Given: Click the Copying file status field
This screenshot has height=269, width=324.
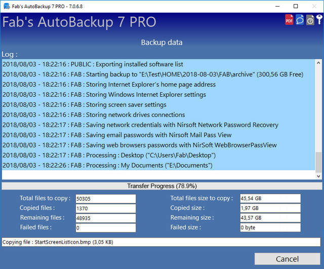Looking at the screenshot, I should tap(161, 242).
